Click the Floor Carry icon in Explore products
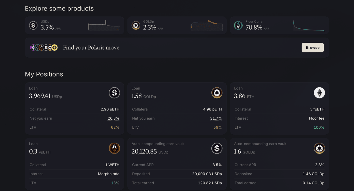 tap(238, 25)
